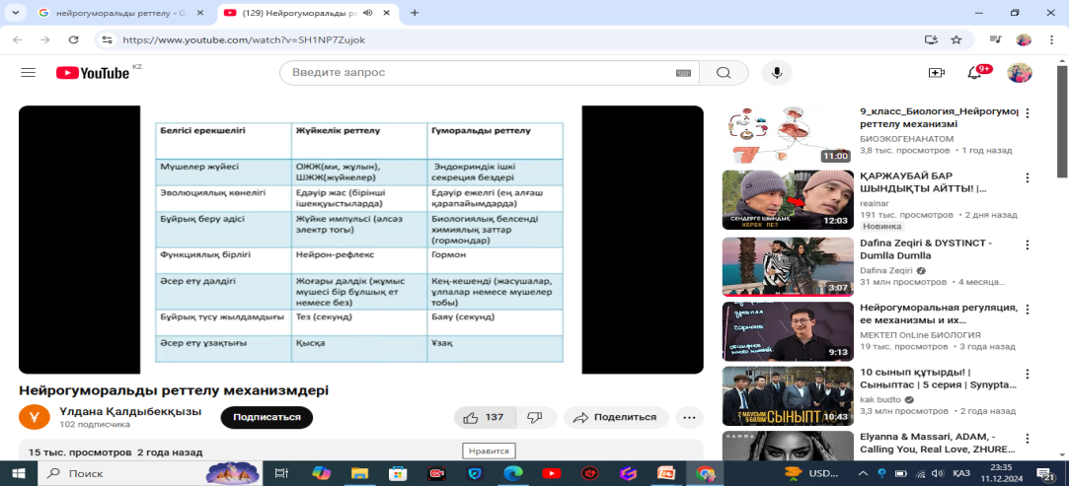Open the Create video camera icon

coord(936,73)
